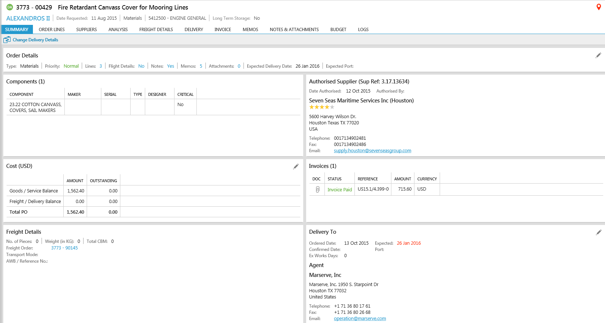Screen dimensions: 605x323
Task: Click the Invoice Paid status
Action: (x=339, y=189)
